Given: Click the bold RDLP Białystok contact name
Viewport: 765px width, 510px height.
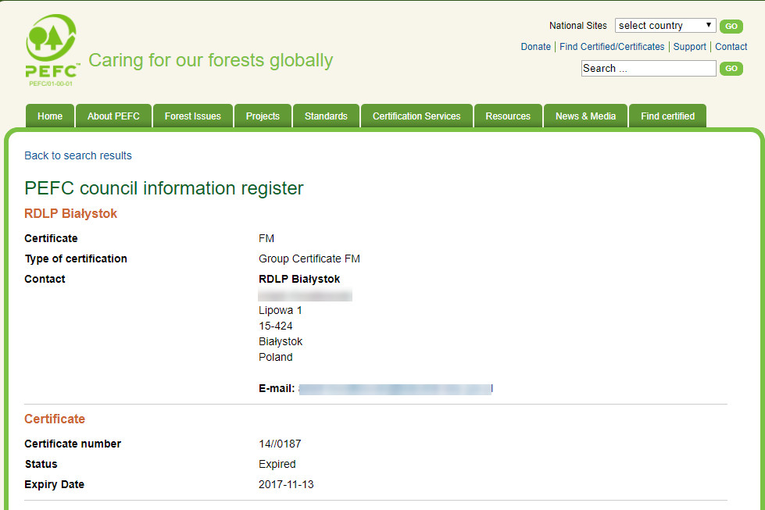Looking at the screenshot, I should (x=299, y=280).
